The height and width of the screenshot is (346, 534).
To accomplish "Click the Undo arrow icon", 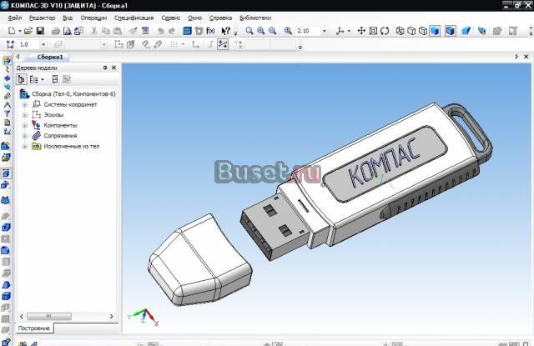I will coord(160,31).
